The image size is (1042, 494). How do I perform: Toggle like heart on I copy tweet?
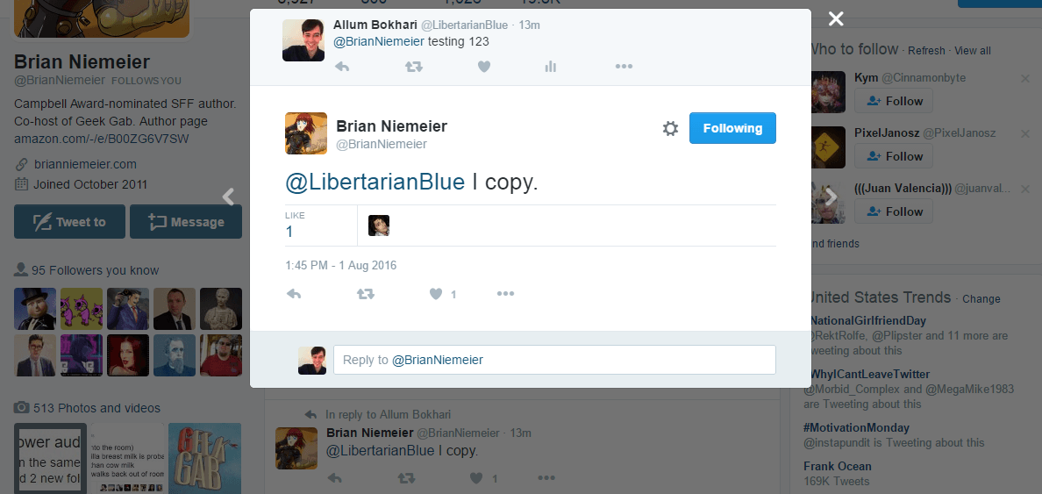pyautogui.click(x=436, y=294)
